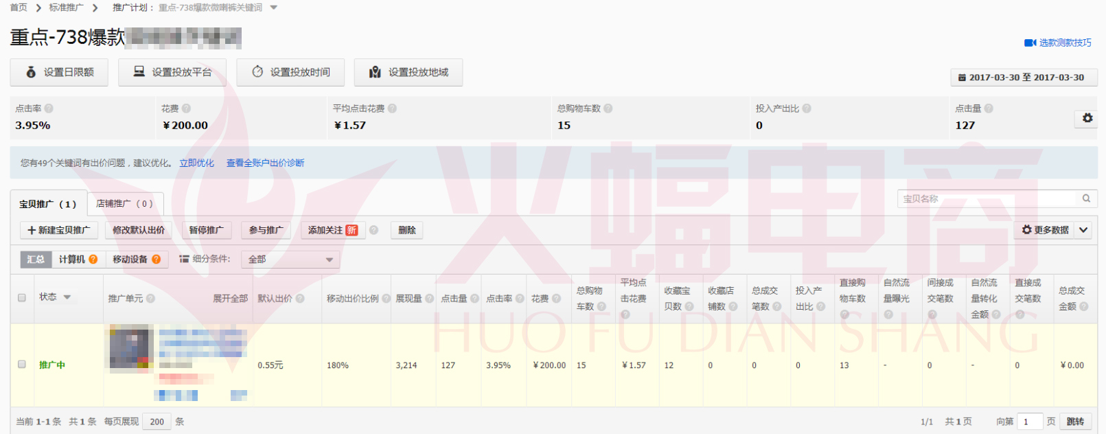Click the orange help icon on 移动设备 tab
Image resolution: width=1106 pixels, height=434 pixels.
[156, 259]
